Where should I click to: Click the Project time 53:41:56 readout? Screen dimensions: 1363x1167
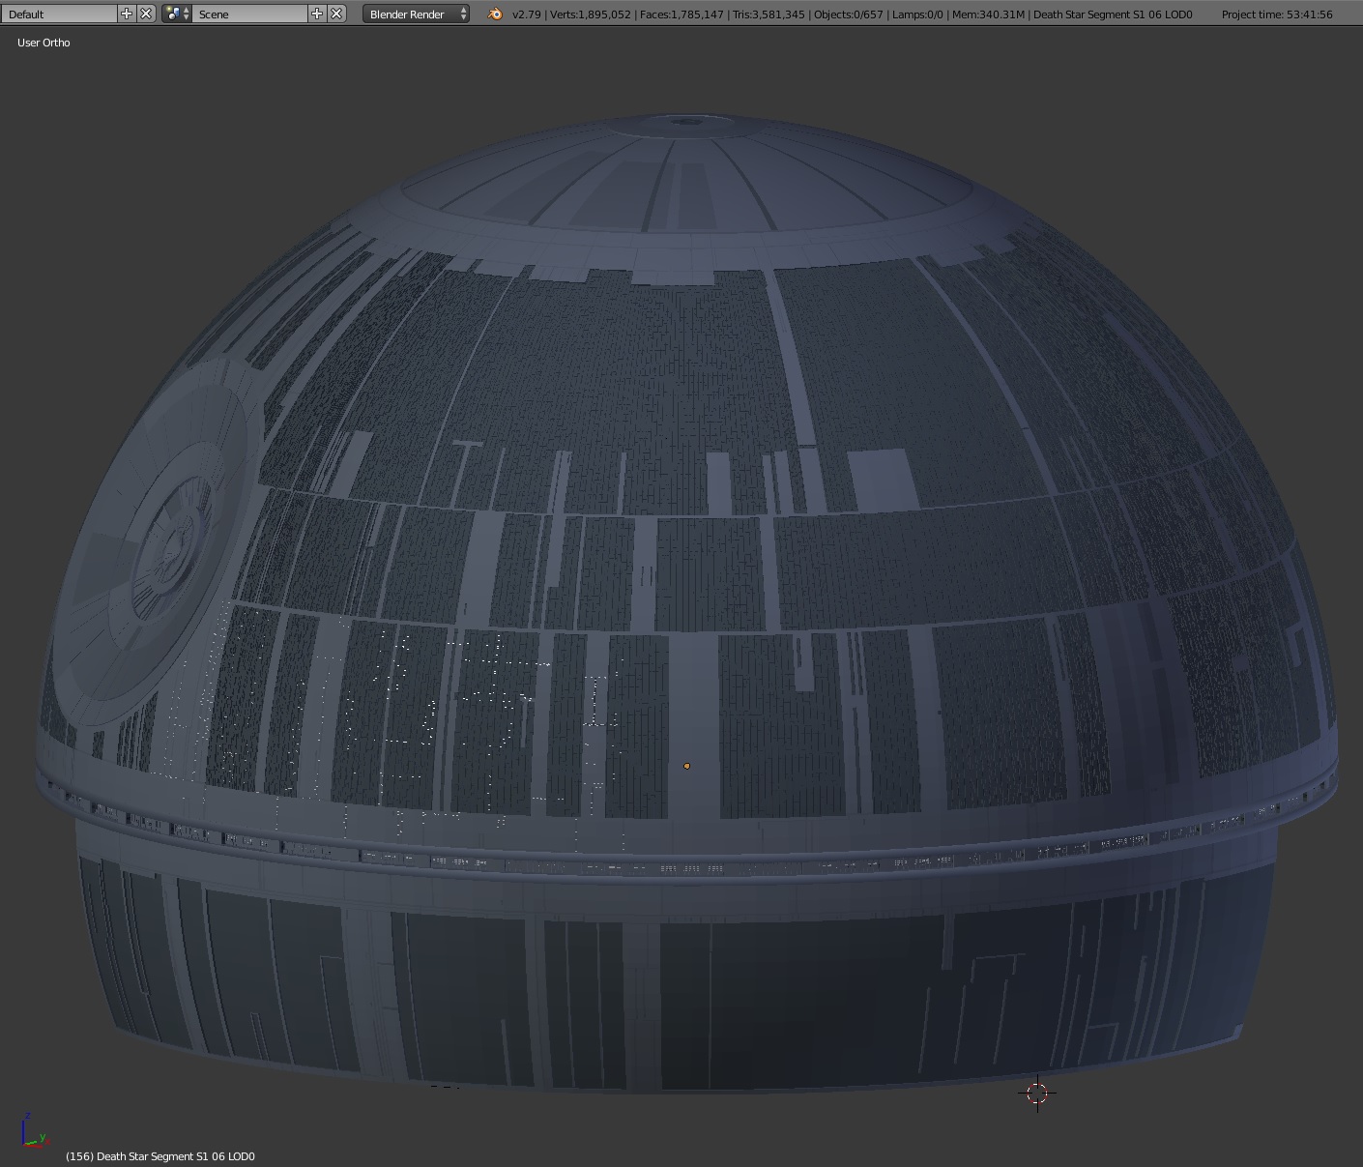[1277, 15]
